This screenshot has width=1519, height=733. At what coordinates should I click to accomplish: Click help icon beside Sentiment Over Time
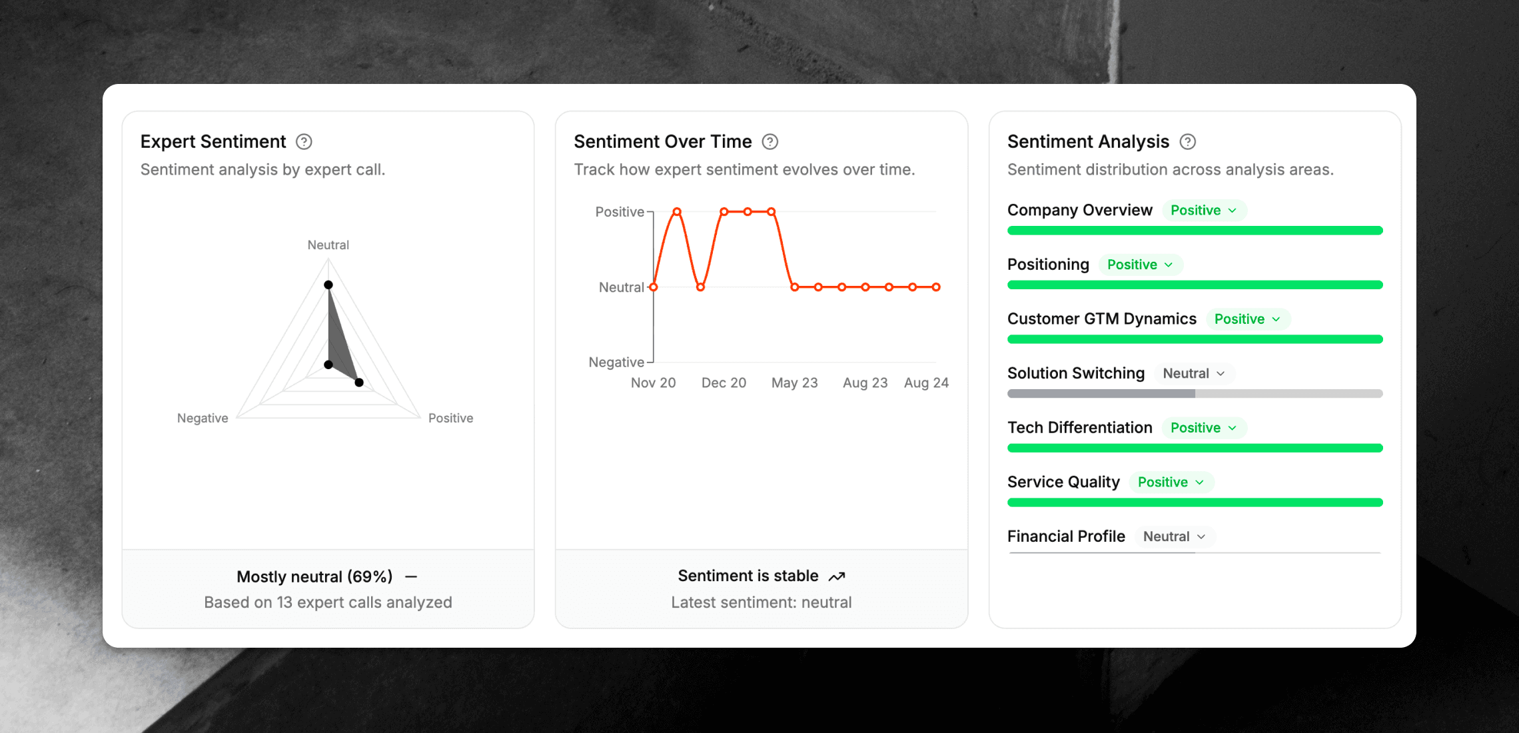click(769, 142)
